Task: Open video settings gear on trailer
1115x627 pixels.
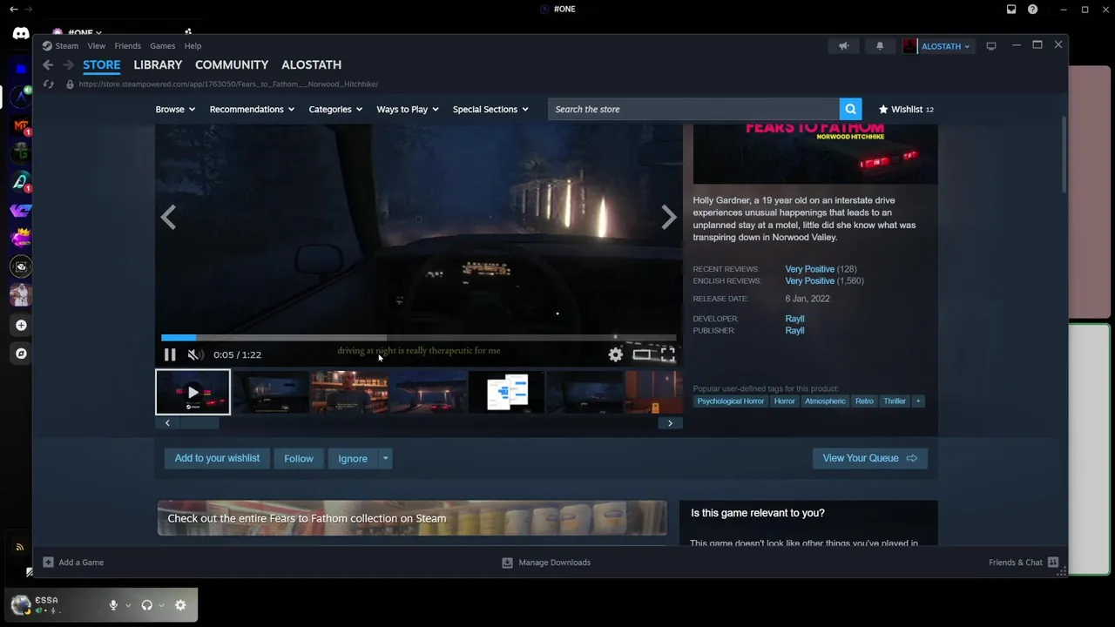Action: tap(616, 354)
